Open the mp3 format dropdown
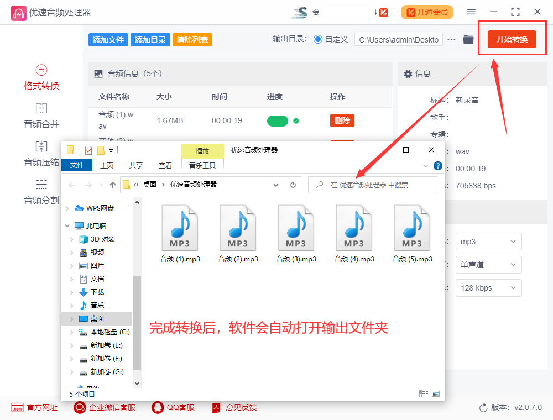Image resolution: width=553 pixels, height=420 pixels. click(488, 242)
